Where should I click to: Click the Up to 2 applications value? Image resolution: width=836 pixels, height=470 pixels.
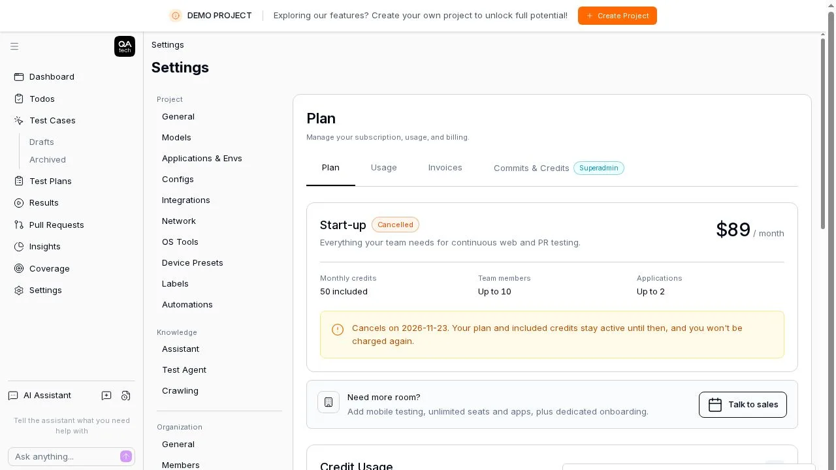[x=651, y=292]
